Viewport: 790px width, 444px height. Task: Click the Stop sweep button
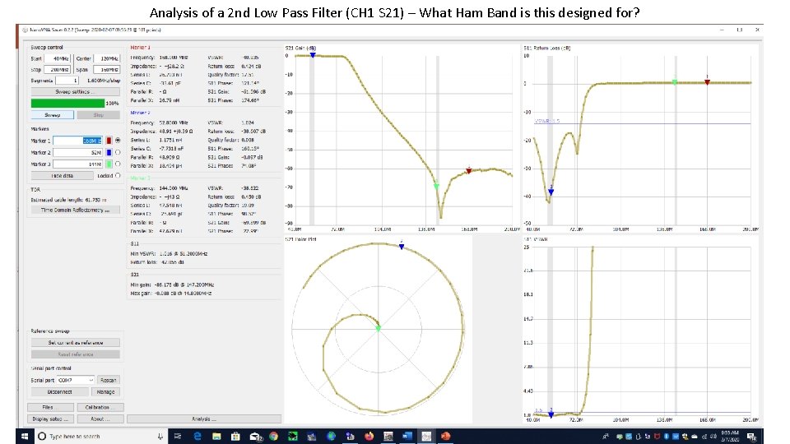tap(98, 115)
